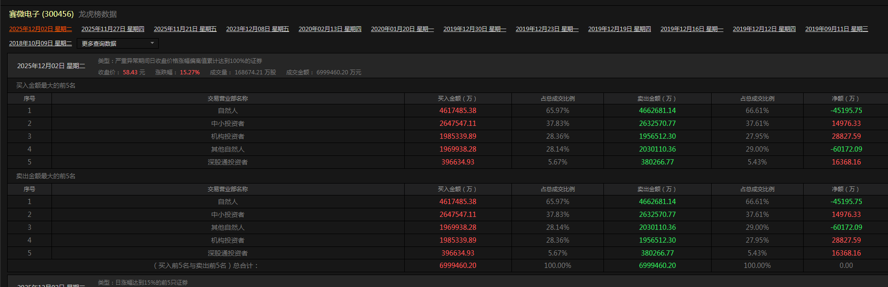Screen dimensions: 888x287
Task: Click net amount 28827.59 in buy table
Action: pyautogui.click(x=846, y=136)
